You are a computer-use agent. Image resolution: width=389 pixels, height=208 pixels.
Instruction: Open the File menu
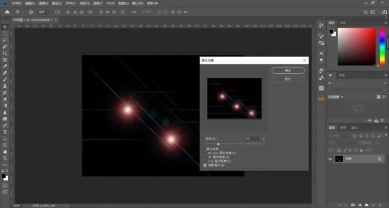[17, 3]
